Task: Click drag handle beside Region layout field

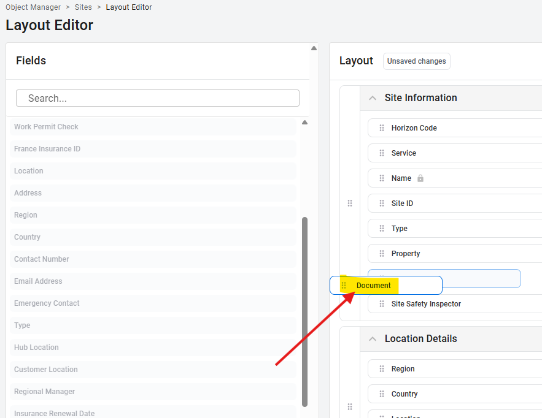Action: coord(382,369)
